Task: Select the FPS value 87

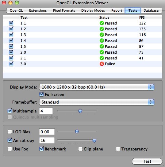Action: [x=141, y=47]
